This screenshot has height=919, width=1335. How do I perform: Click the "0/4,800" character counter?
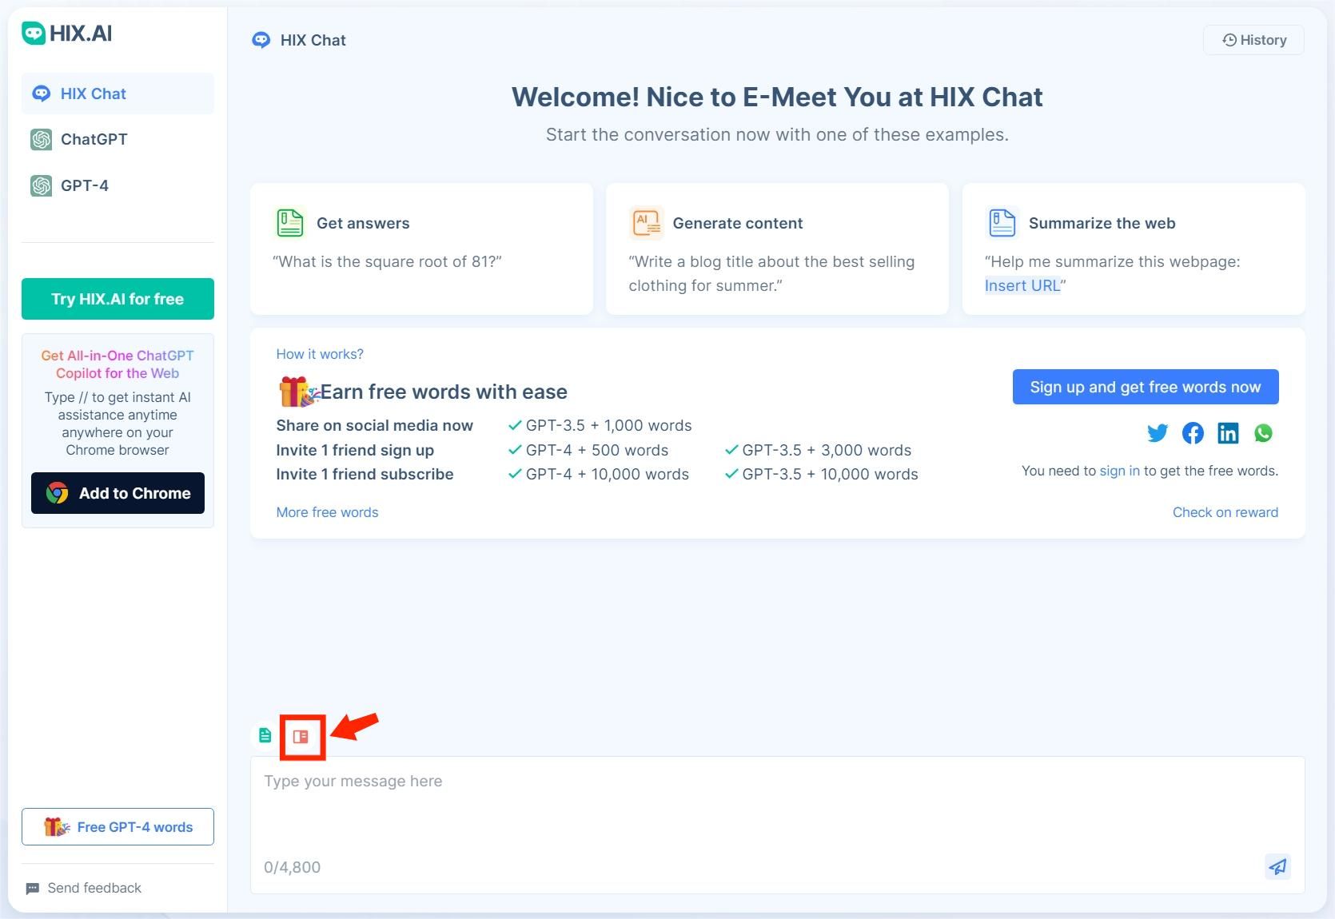click(x=292, y=867)
